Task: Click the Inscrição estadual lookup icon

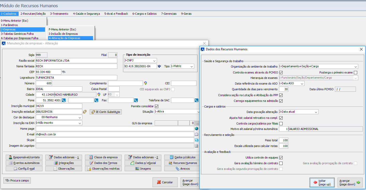Action: click(x=84, y=112)
